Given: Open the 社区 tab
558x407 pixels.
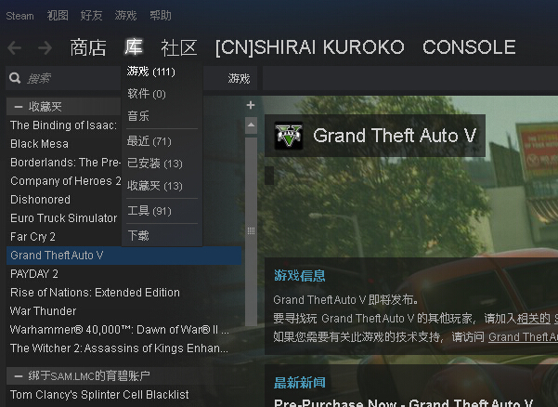Looking at the screenshot, I should pyautogui.click(x=178, y=47).
